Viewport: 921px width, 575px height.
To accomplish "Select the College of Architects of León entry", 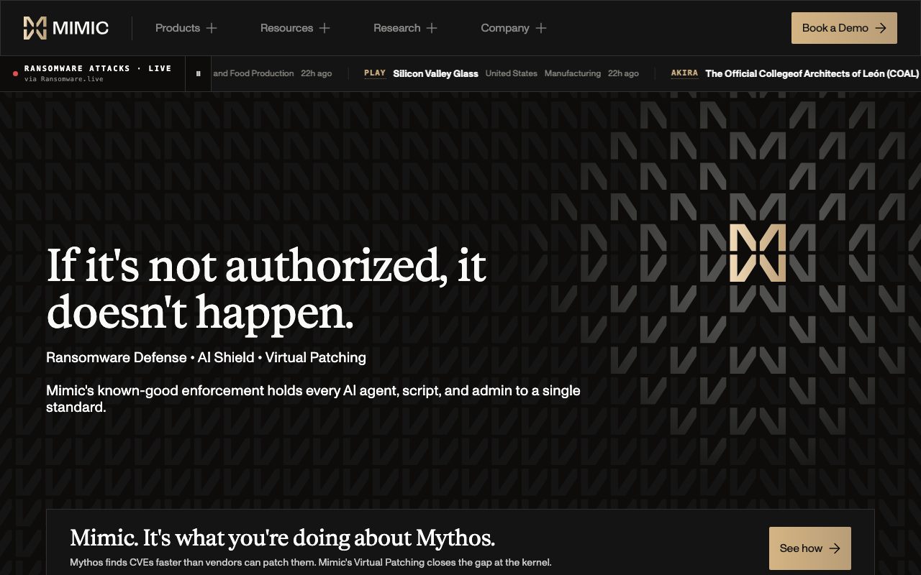I will click(x=812, y=73).
